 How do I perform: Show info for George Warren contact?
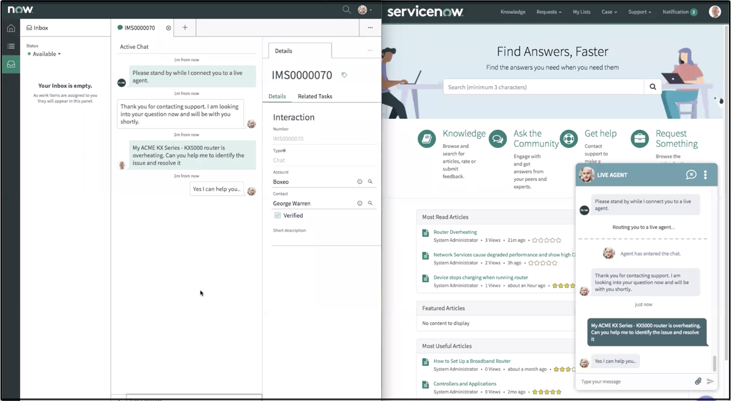pyautogui.click(x=359, y=203)
